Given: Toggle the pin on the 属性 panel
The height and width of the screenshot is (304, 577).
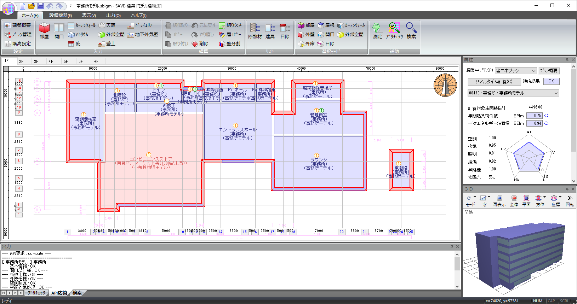Looking at the screenshot, I should pyautogui.click(x=567, y=60).
